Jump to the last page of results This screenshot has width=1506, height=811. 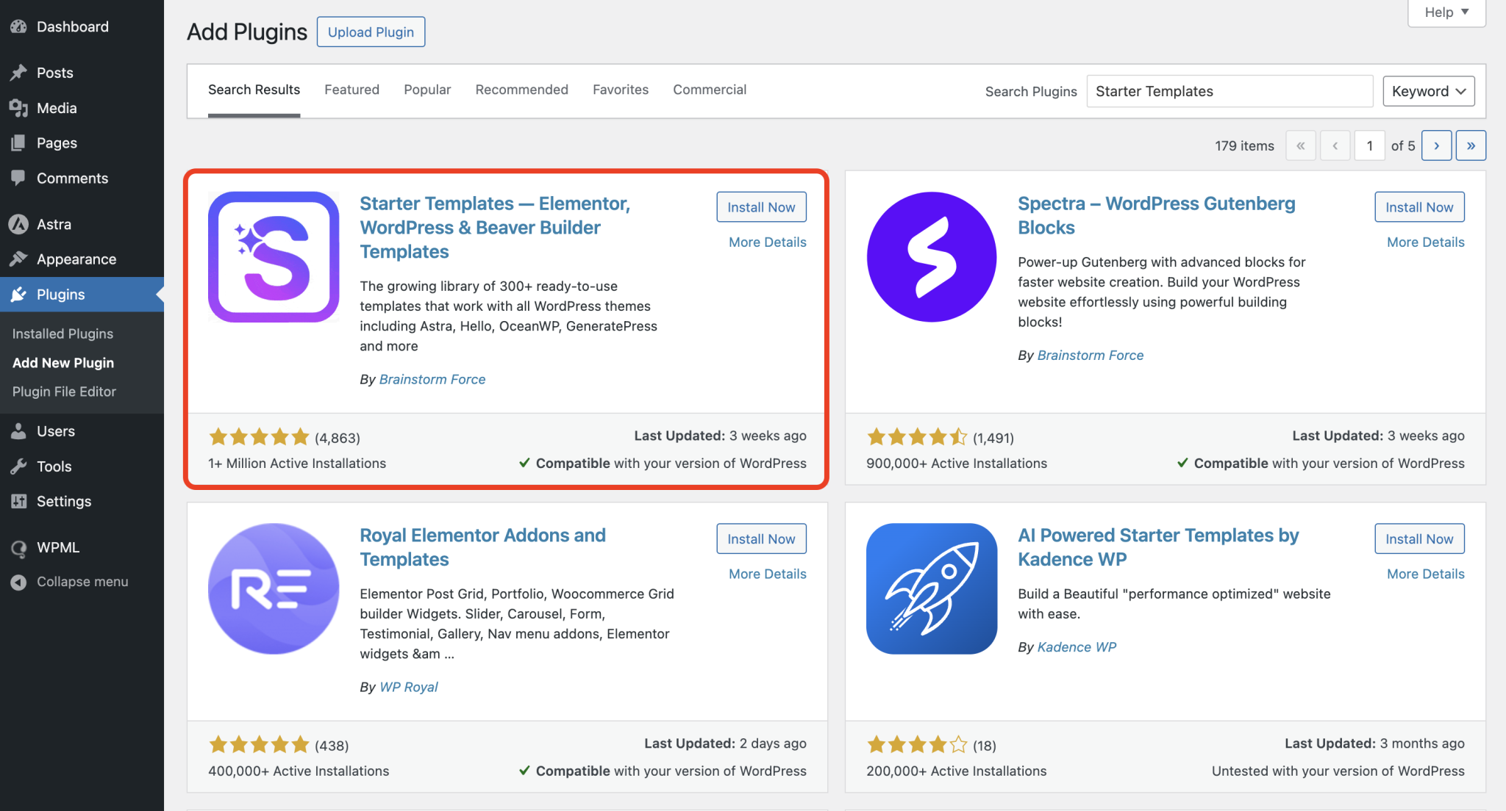click(x=1471, y=145)
